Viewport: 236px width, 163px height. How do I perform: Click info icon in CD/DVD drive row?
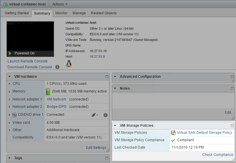pyautogui.click(x=106, y=115)
